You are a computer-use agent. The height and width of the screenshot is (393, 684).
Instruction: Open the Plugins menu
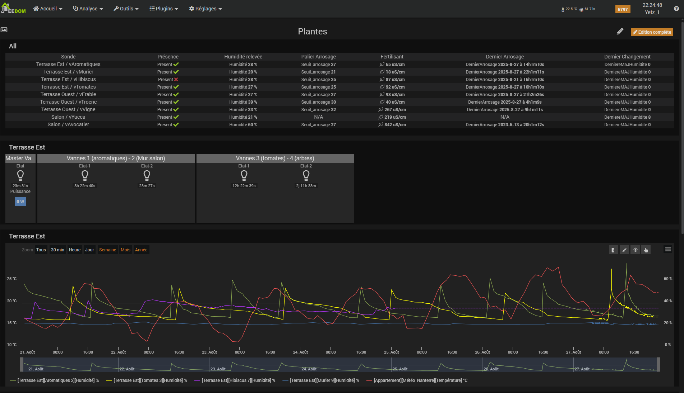pyautogui.click(x=164, y=9)
